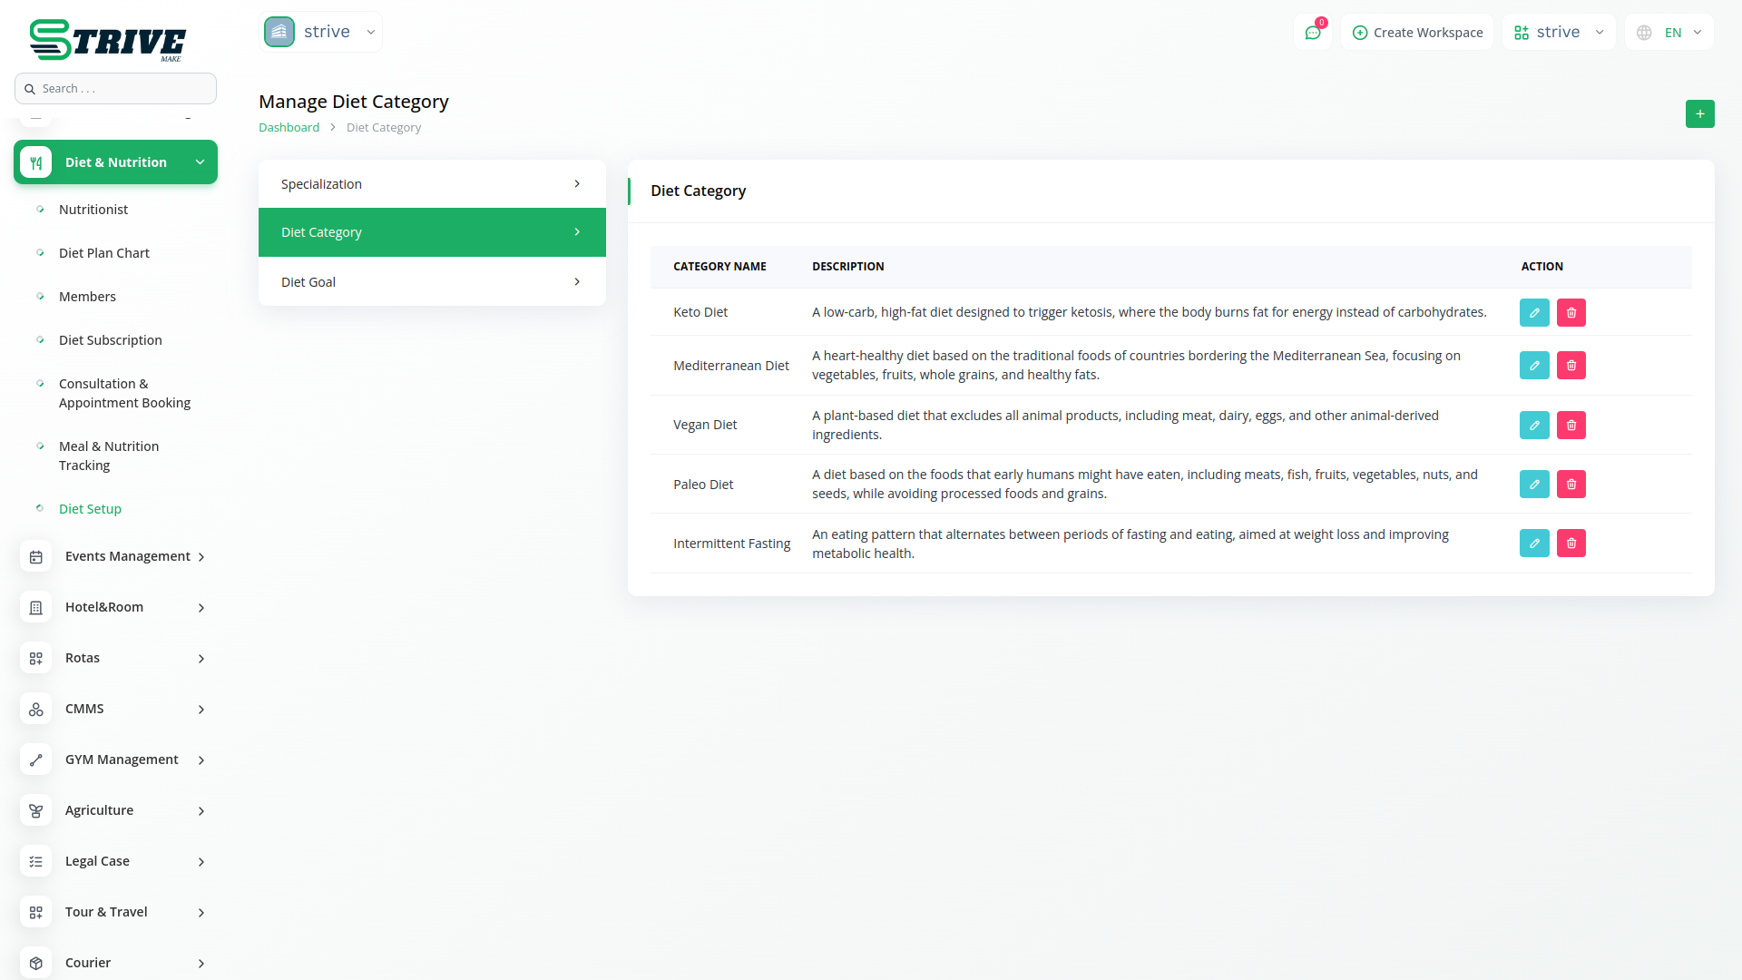Image resolution: width=1742 pixels, height=980 pixels.
Task: Go to Dashboard breadcrumb link
Action: click(289, 128)
